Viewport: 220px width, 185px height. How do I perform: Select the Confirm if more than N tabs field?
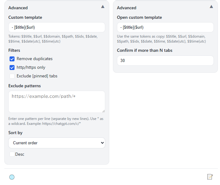(x=165, y=61)
